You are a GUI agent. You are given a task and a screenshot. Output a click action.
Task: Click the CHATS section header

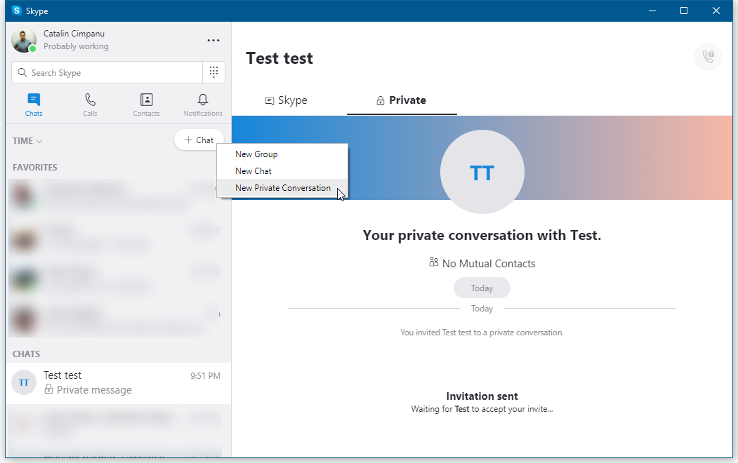pos(27,354)
